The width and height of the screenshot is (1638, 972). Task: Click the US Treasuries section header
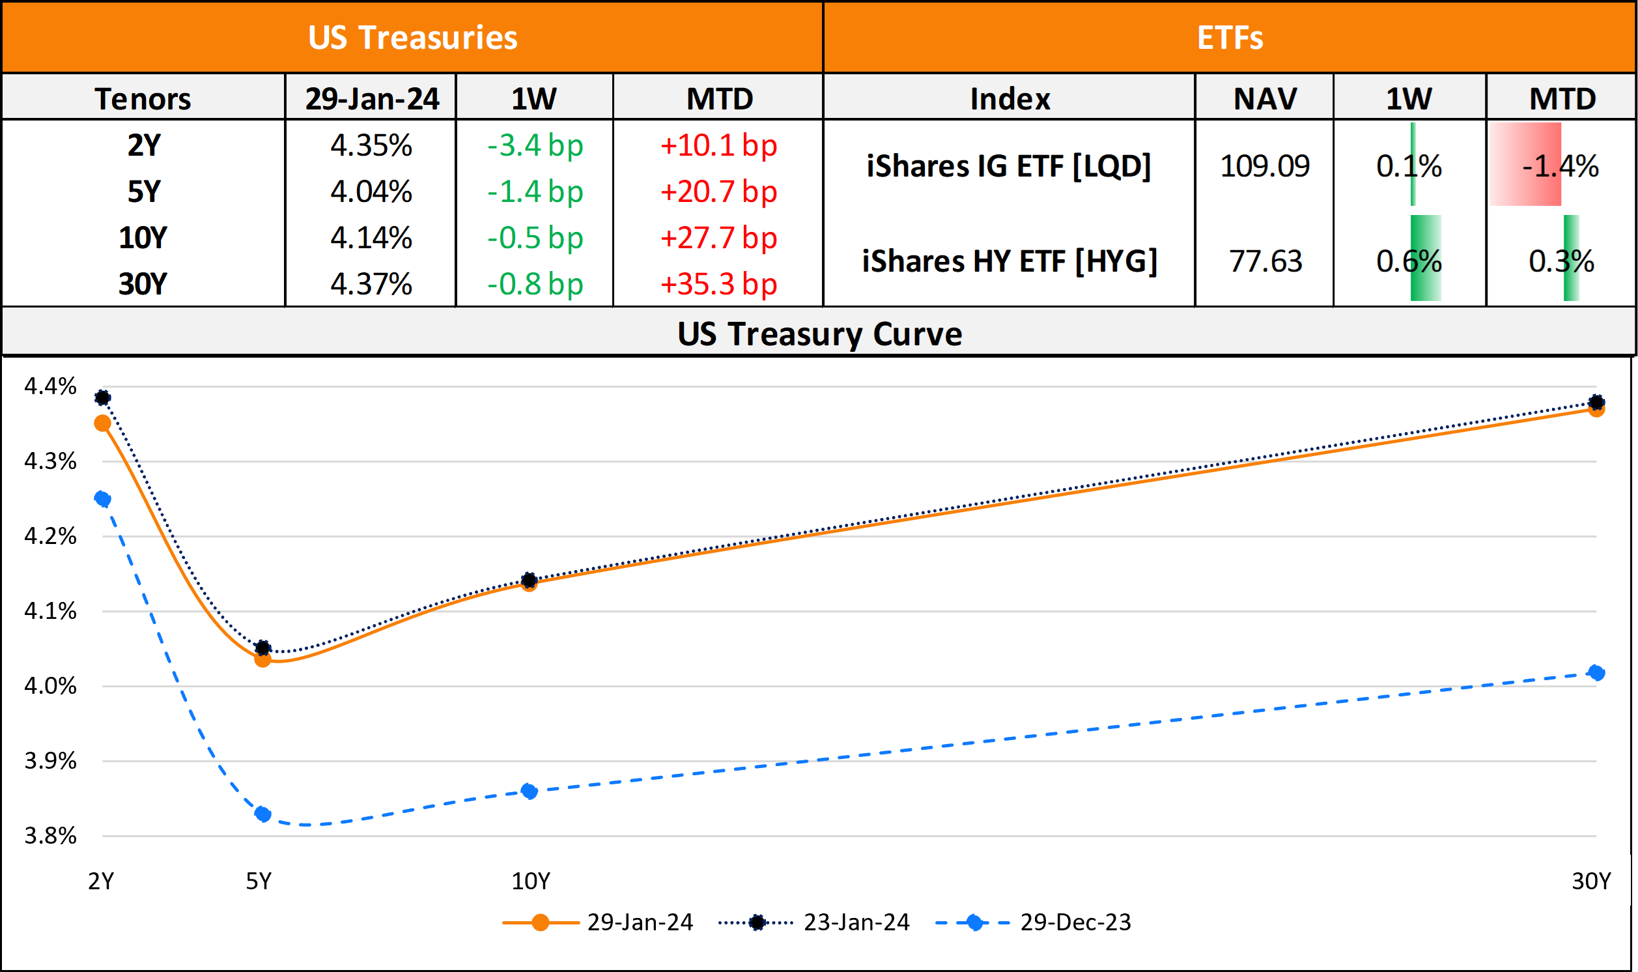tap(412, 37)
